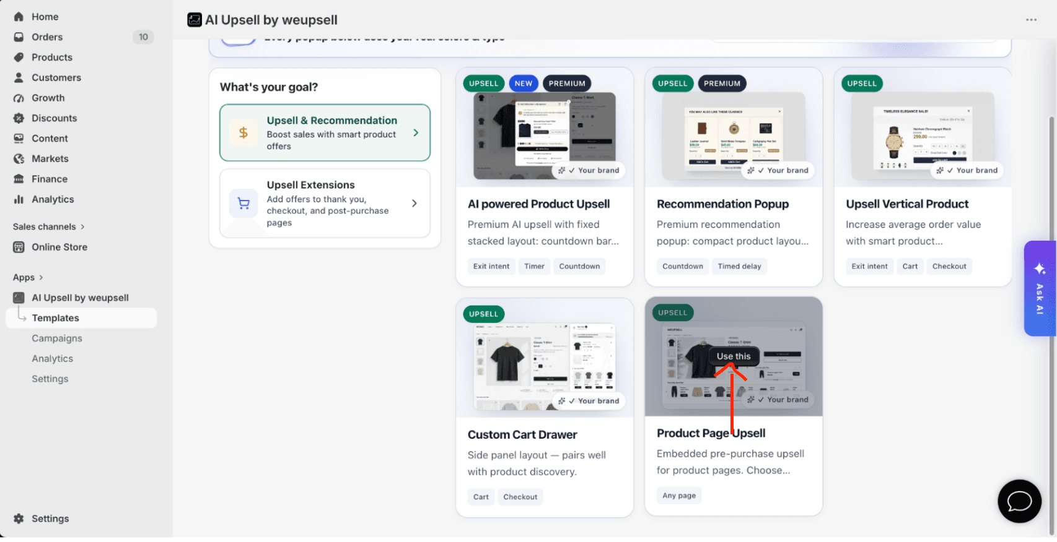The image size is (1057, 542).
Task: Click Your brand chip on AI Upsell card
Action: point(589,171)
